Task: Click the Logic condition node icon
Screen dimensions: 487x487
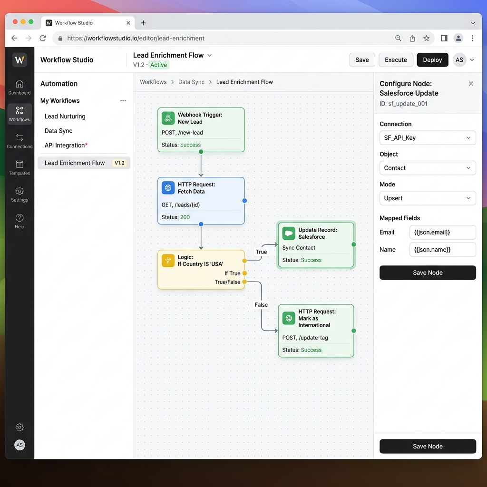Action: click(x=168, y=261)
